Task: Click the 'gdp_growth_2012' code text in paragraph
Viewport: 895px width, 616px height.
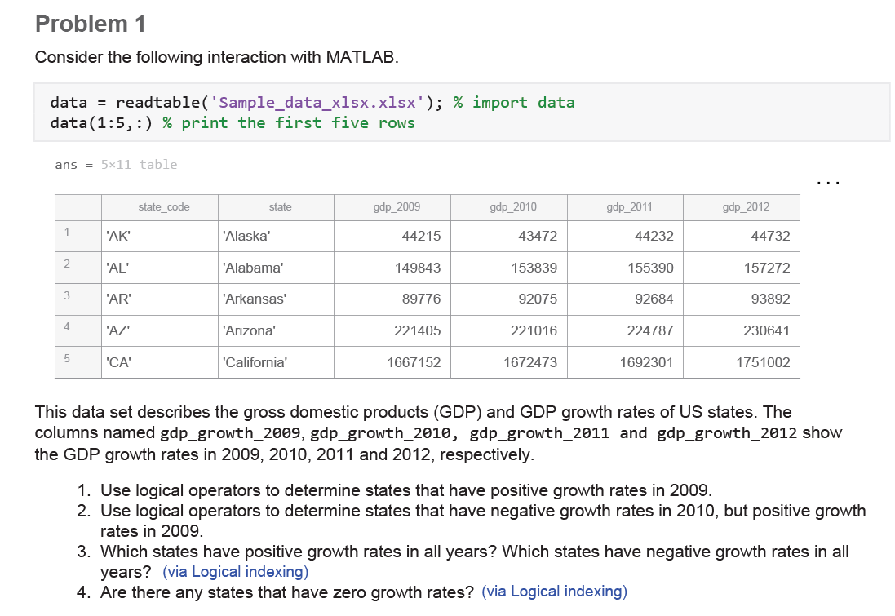Action: pos(727,433)
